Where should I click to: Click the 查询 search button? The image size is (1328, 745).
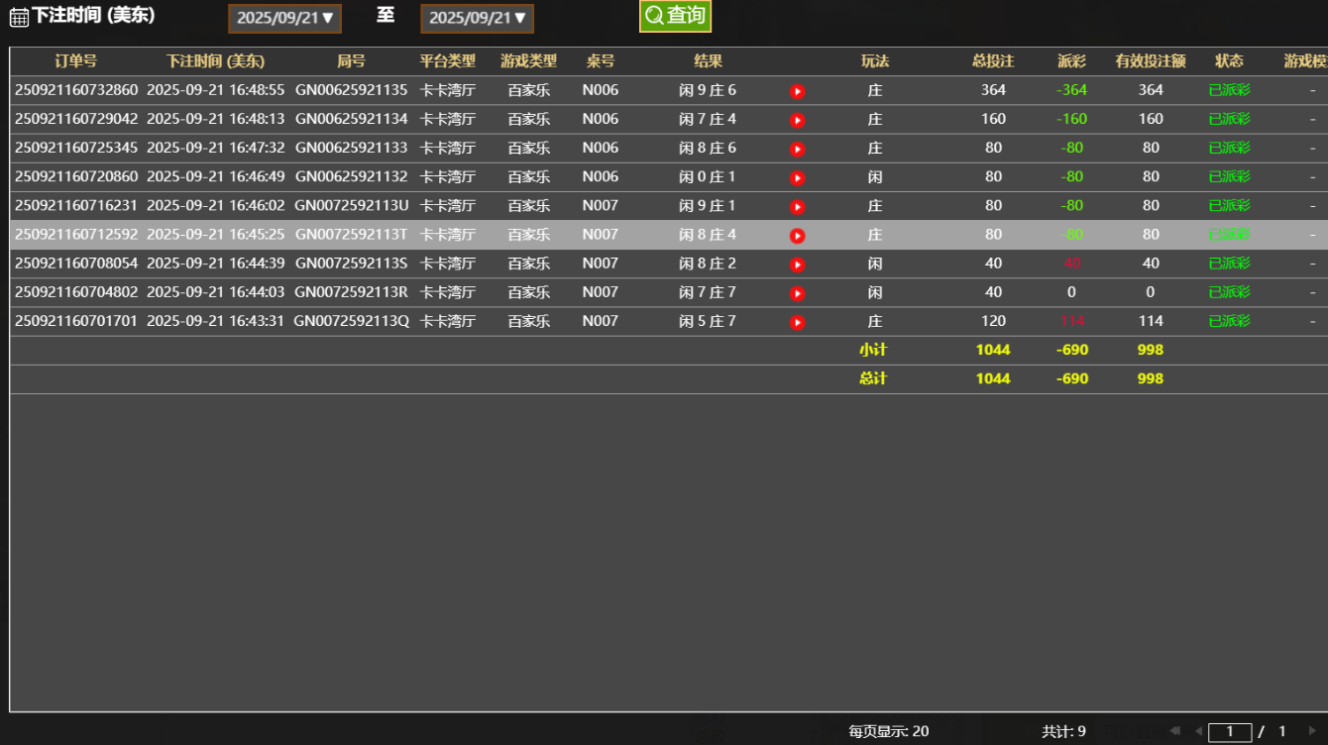(675, 16)
